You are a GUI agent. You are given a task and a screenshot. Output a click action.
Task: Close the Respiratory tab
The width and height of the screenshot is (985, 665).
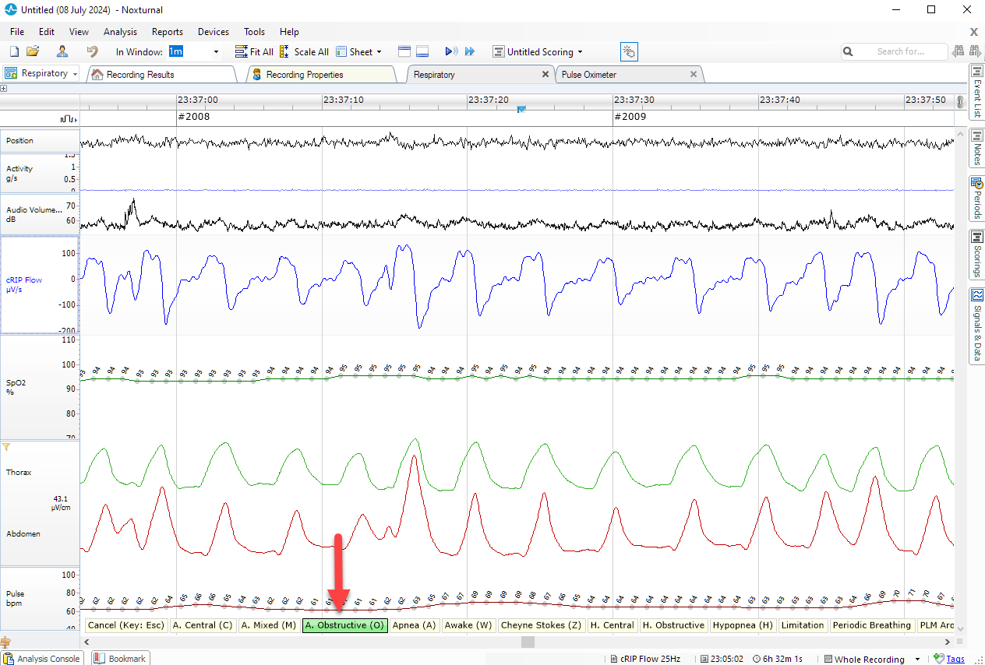545,75
